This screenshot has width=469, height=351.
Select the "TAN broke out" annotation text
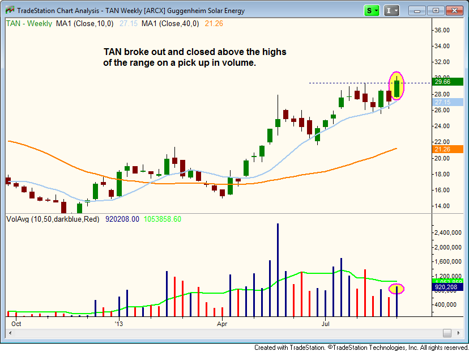[x=195, y=57]
